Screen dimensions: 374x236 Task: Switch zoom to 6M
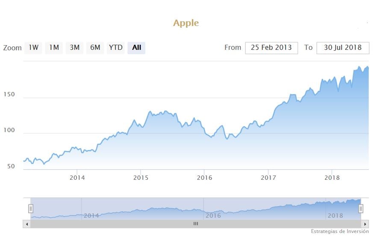95,47
